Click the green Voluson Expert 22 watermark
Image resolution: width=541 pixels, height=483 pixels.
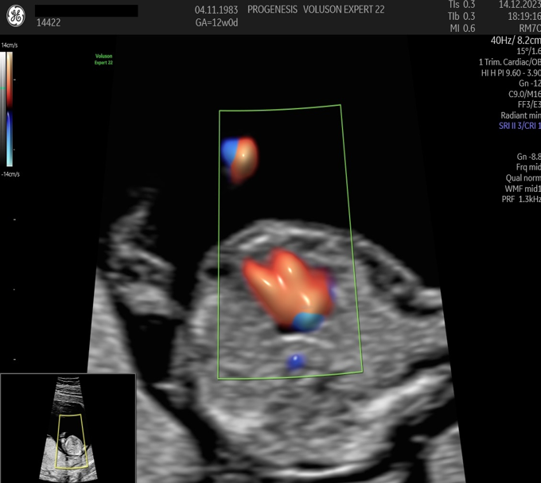pos(103,60)
